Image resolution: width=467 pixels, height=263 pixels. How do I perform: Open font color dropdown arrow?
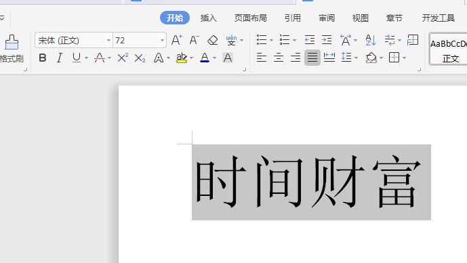tap(214, 58)
